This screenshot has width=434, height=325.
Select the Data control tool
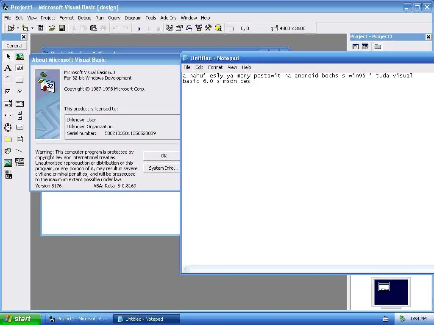tap(19, 163)
